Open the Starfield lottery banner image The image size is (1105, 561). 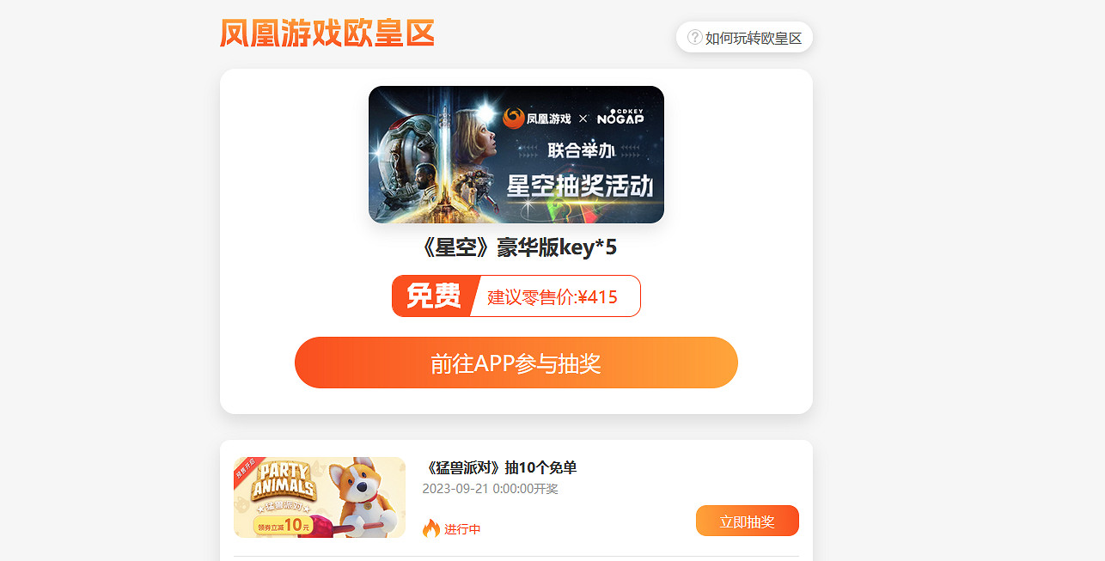516,155
